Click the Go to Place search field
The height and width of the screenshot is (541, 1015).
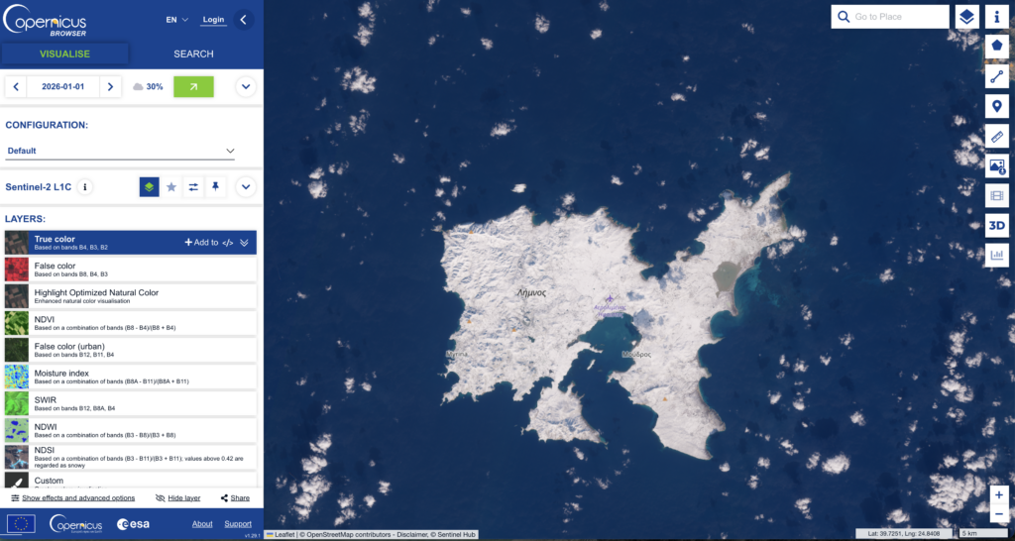click(899, 17)
